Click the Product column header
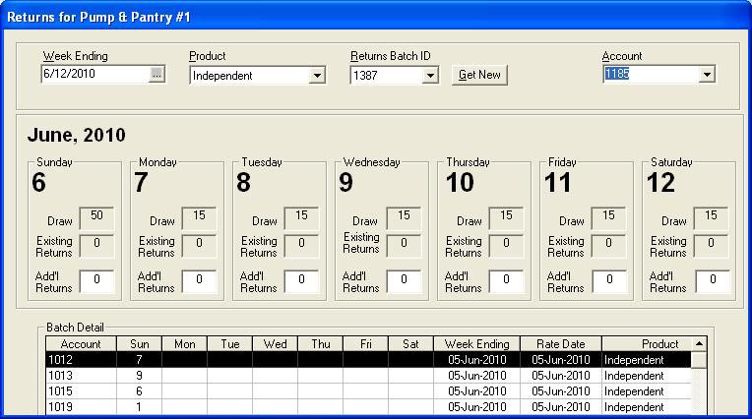 pyautogui.click(x=647, y=344)
